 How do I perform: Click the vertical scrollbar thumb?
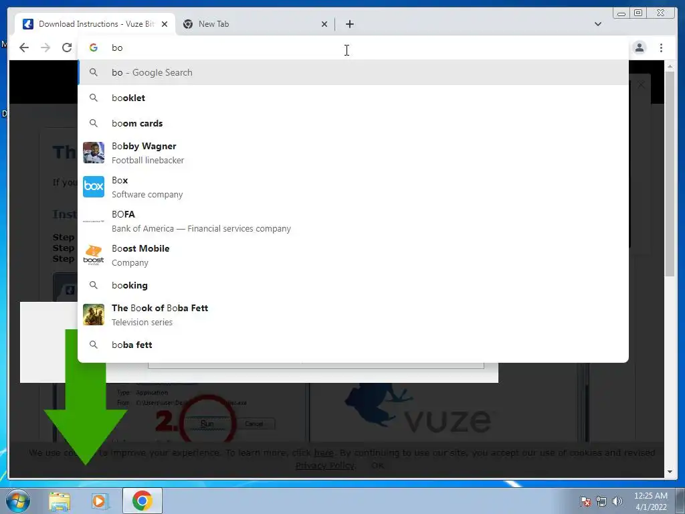(x=670, y=173)
